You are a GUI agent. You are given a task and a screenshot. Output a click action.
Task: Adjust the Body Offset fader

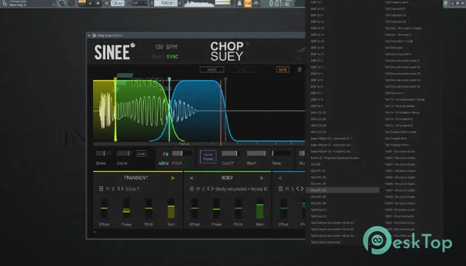[194, 209]
